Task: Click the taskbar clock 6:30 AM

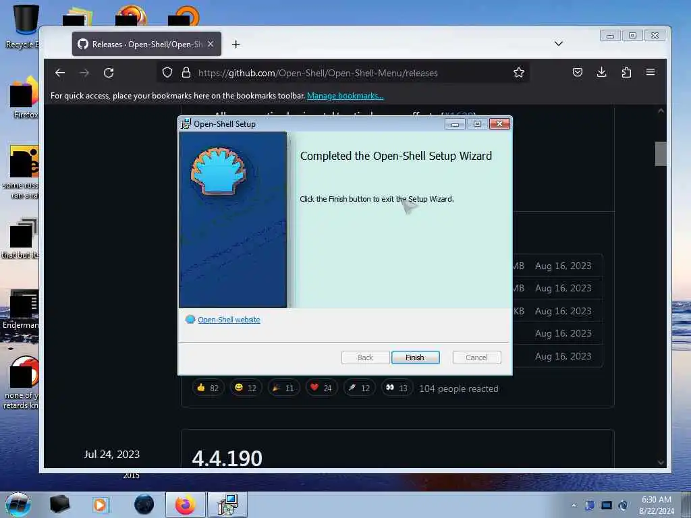Action: click(x=657, y=505)
